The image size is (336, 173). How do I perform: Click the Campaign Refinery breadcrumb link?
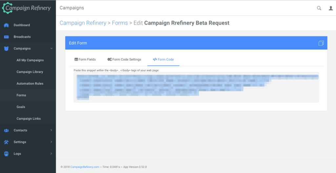click(x=83, y=23)
